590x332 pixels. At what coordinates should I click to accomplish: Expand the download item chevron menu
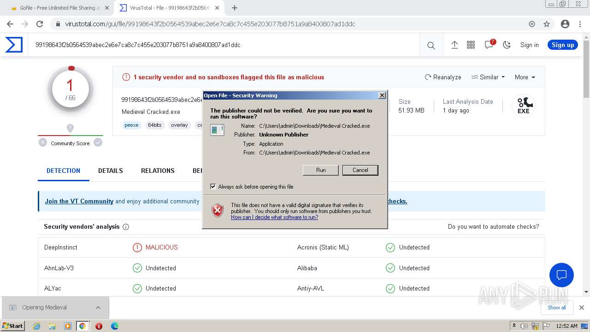(x=98, y=308)
